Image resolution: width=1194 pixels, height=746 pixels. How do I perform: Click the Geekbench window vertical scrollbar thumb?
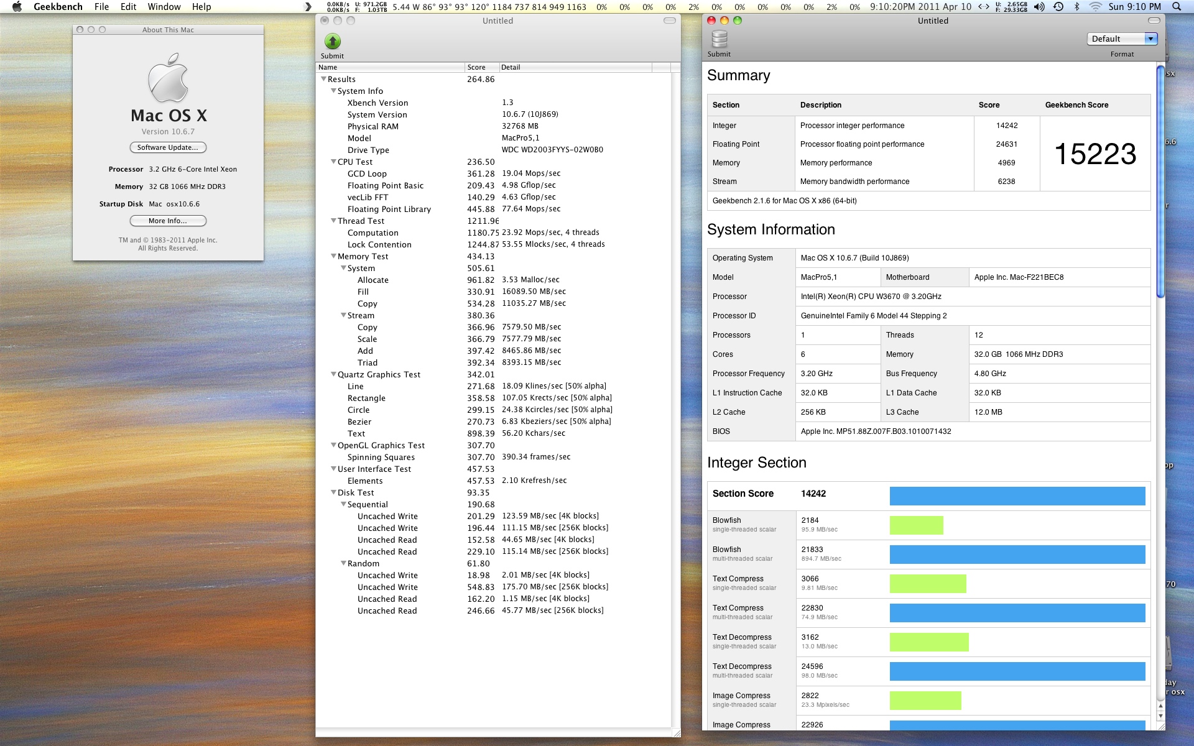pos(1160,182)
